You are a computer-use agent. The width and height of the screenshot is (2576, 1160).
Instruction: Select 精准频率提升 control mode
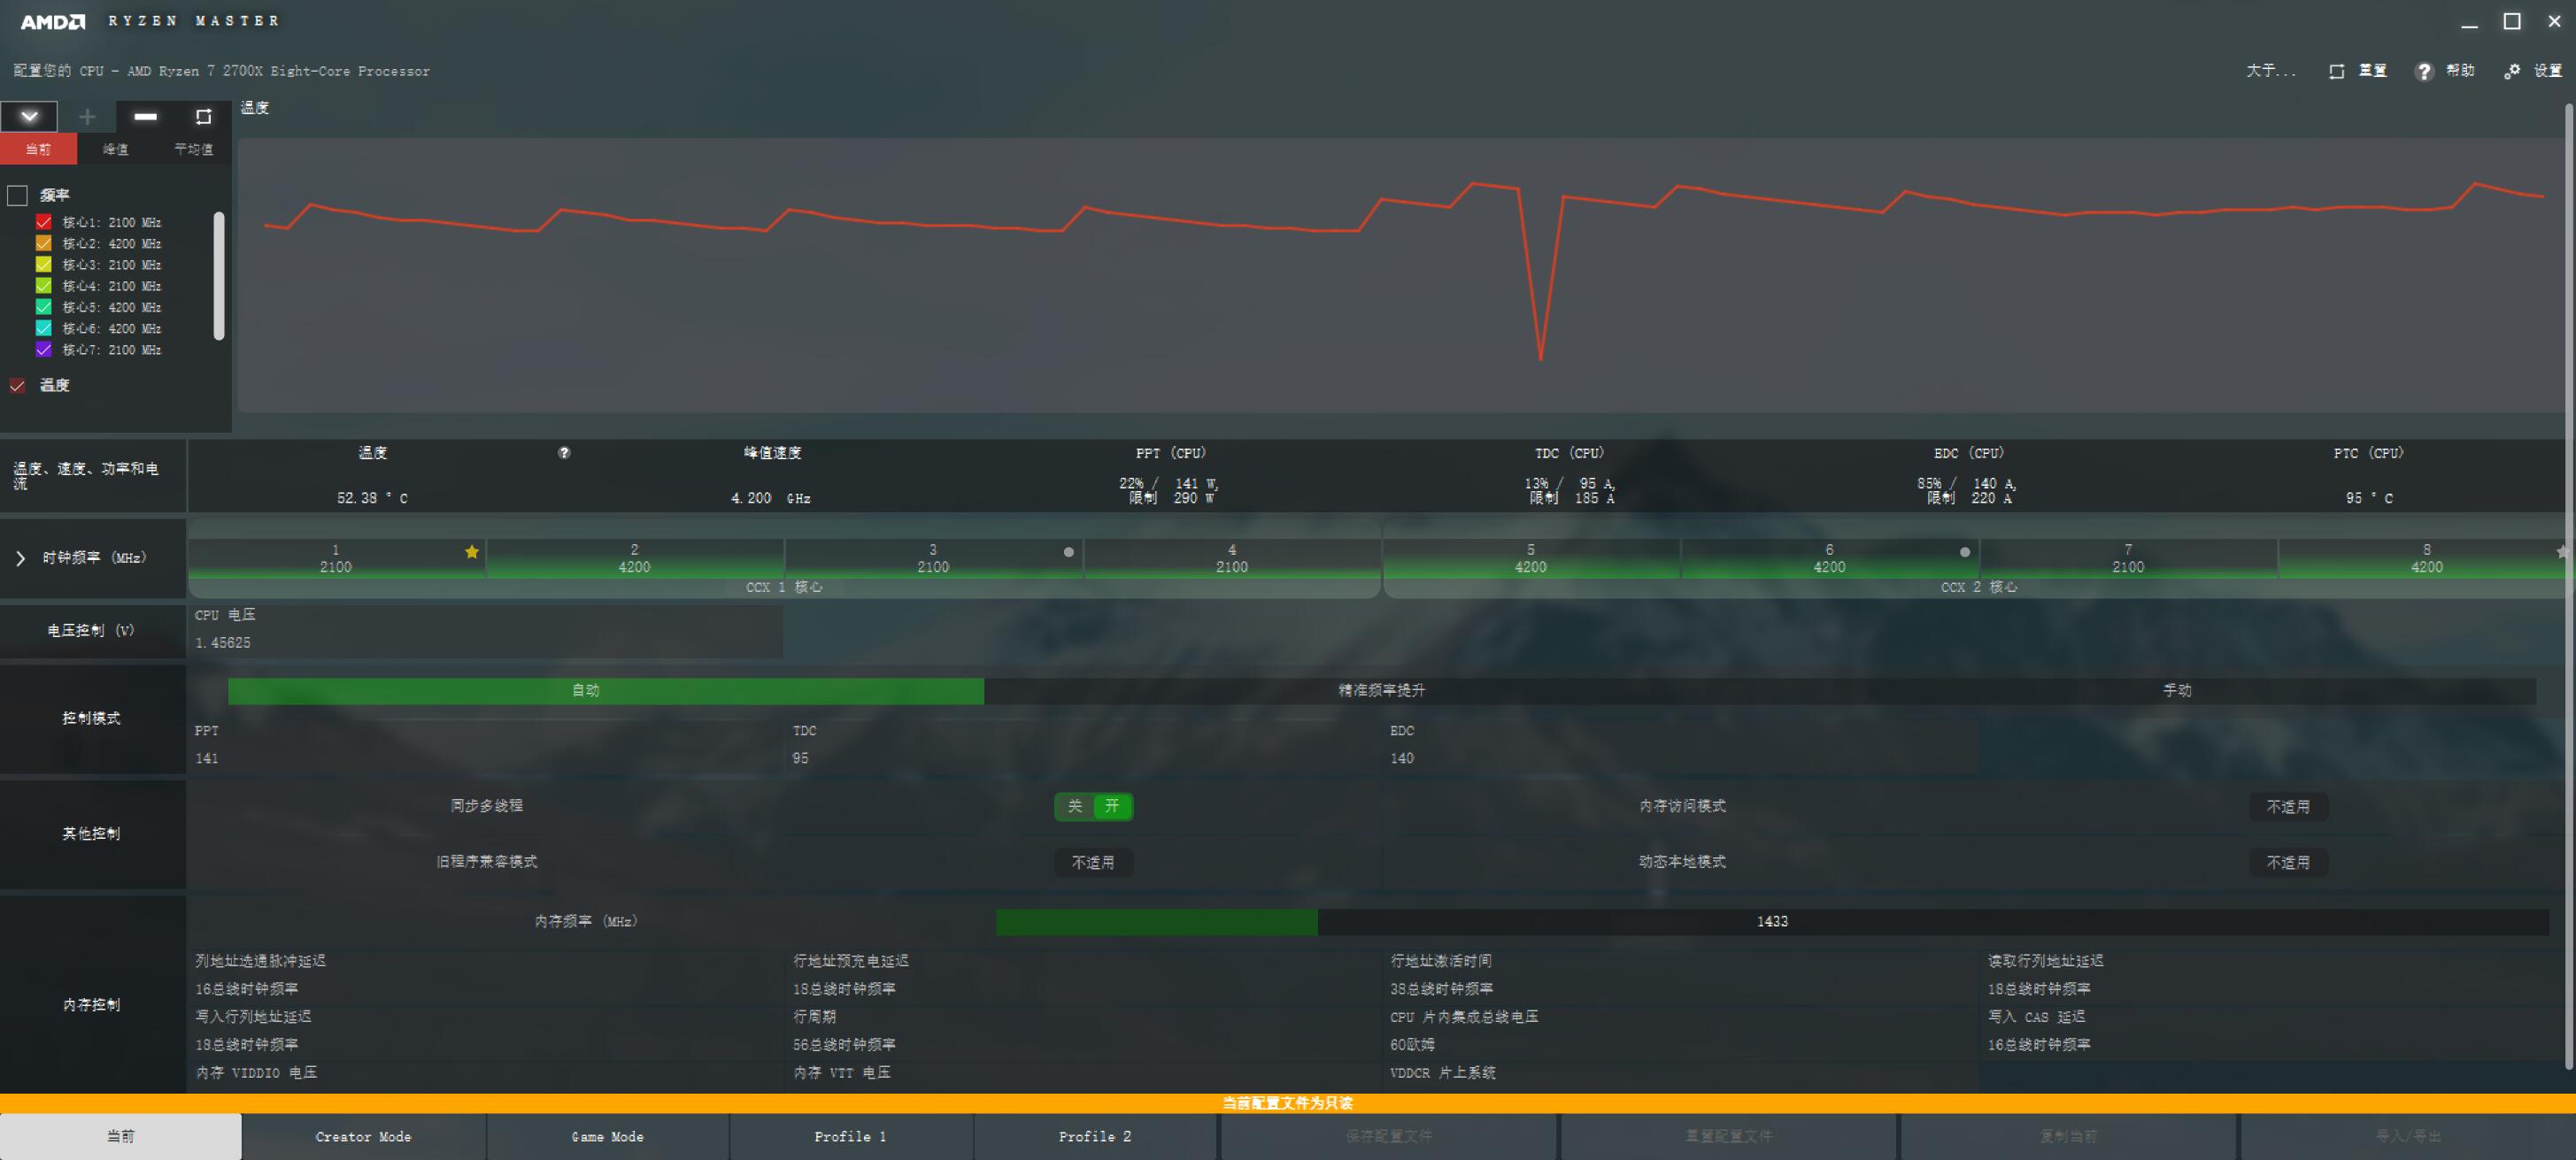point(1381,690)
